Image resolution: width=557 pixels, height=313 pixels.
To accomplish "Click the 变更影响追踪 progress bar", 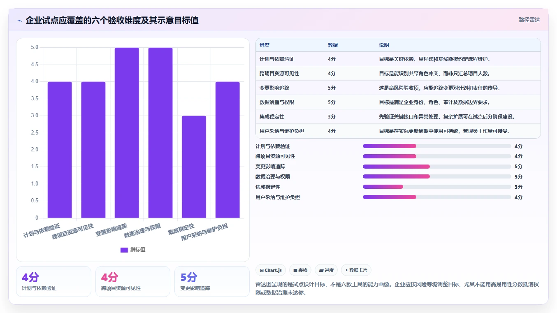I will (x=437, y=167).
